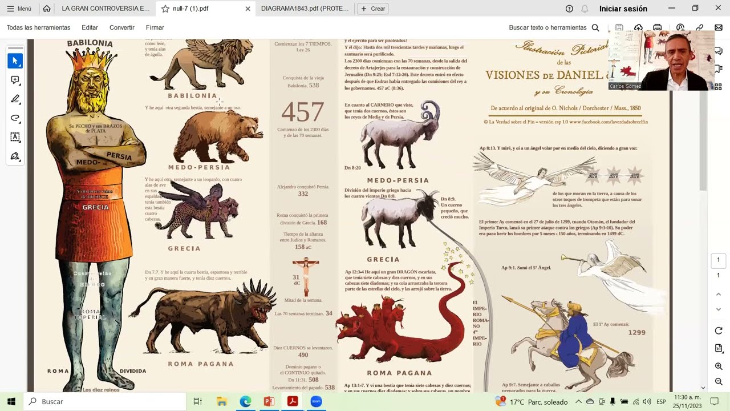Viewport: 730px width, 411px height.
Task: Open the Fill and Sign pen tool
Action: 15,156
